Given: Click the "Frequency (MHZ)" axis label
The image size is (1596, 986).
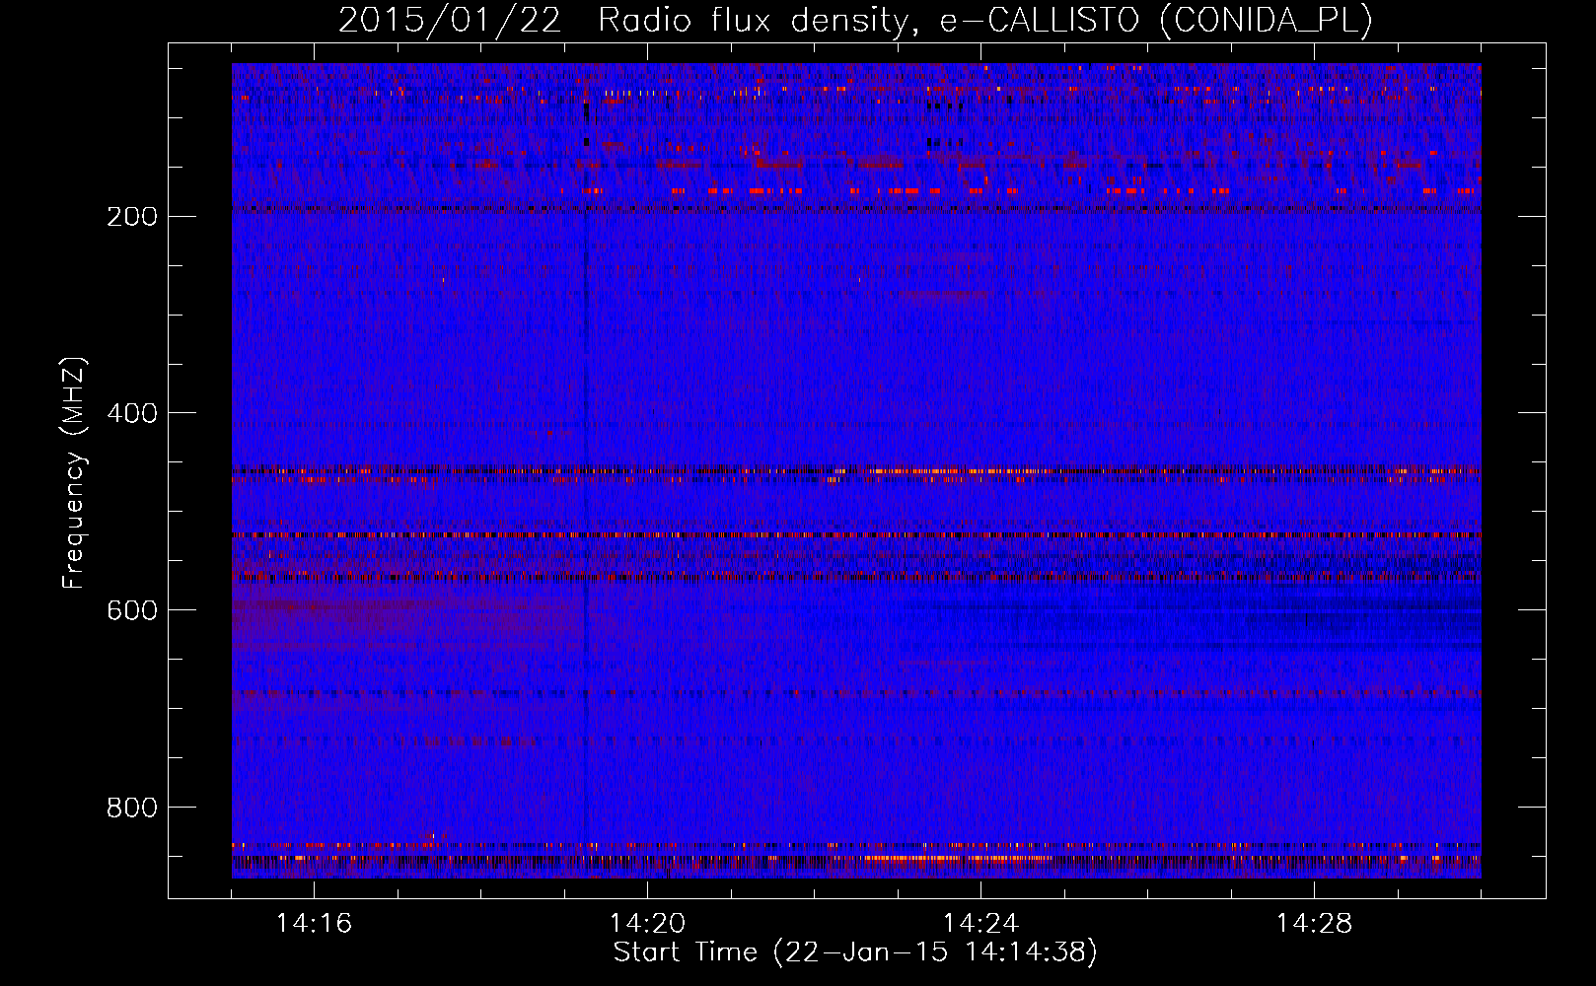Looking at the screenshot, I should pyautogui.click(x=75, y=472).
